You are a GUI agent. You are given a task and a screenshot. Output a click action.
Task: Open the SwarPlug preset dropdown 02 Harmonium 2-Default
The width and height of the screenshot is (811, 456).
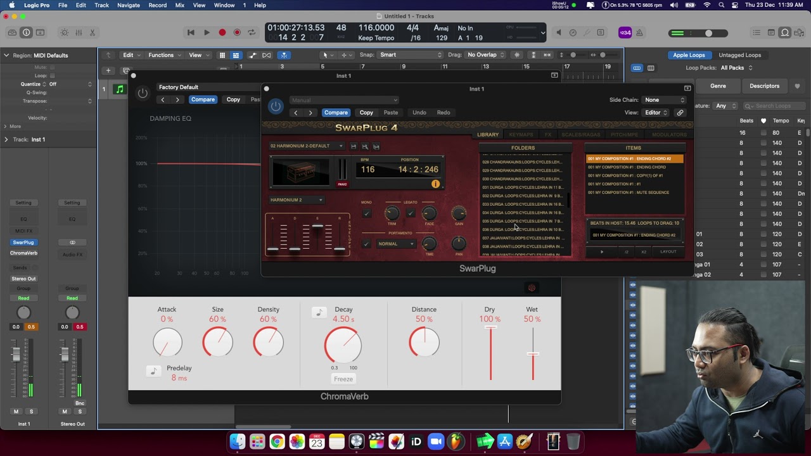[307, 146]
